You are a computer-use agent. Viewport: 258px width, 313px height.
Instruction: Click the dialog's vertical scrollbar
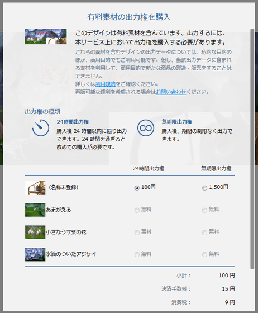(252, 149)
